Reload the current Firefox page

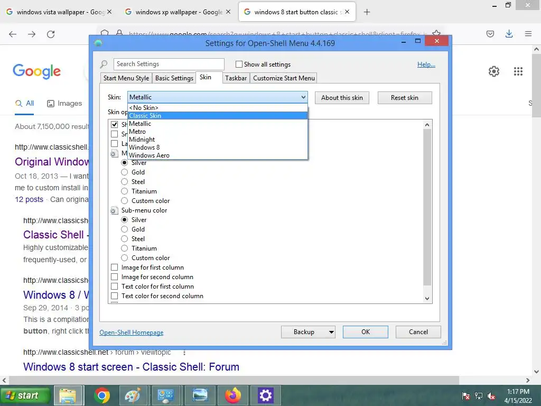(51, 34)
